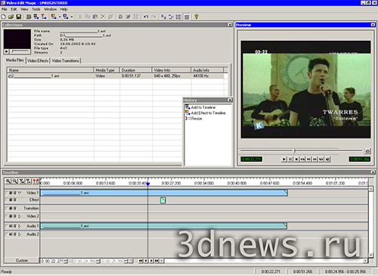This screenshot has height=276, width=378.
Task: Click the jump-to-end button below timeline
Action: tap(156, 261)
